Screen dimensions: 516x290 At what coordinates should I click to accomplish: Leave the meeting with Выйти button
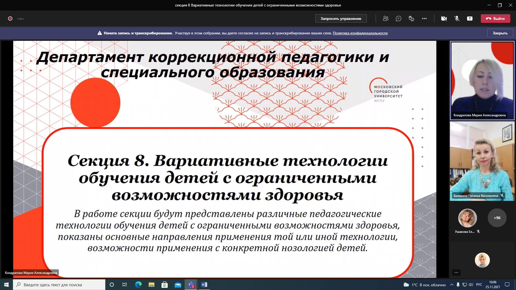496,19
